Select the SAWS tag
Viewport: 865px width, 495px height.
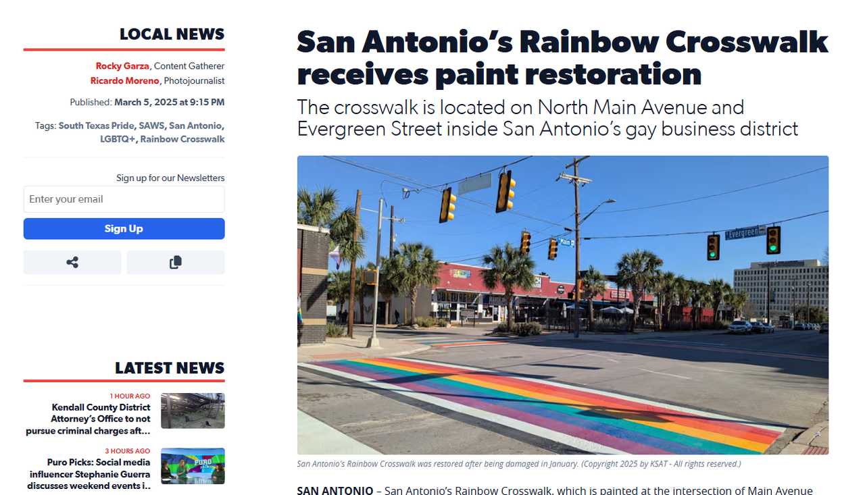tap(151, 126)
